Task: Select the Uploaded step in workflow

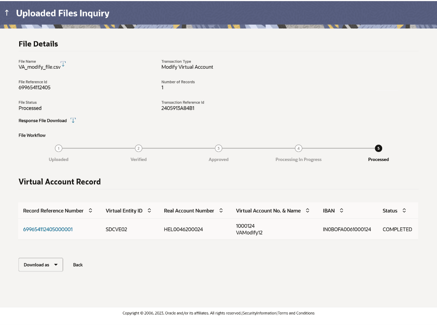Action: 59,148
